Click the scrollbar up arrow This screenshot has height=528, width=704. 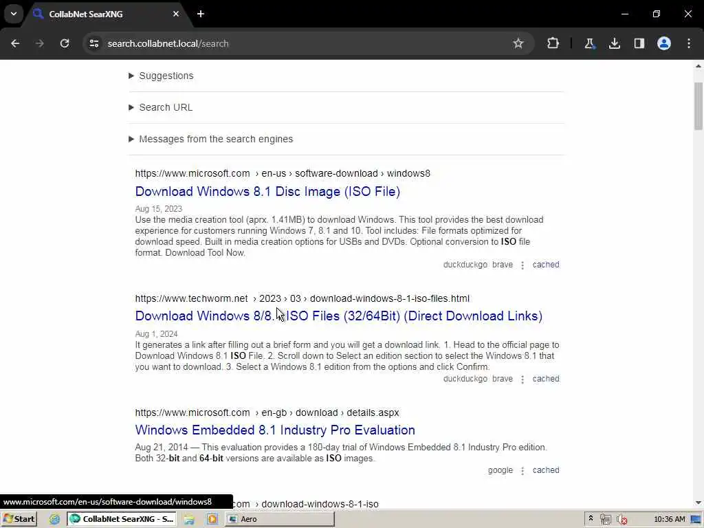[x=698, y=66]
